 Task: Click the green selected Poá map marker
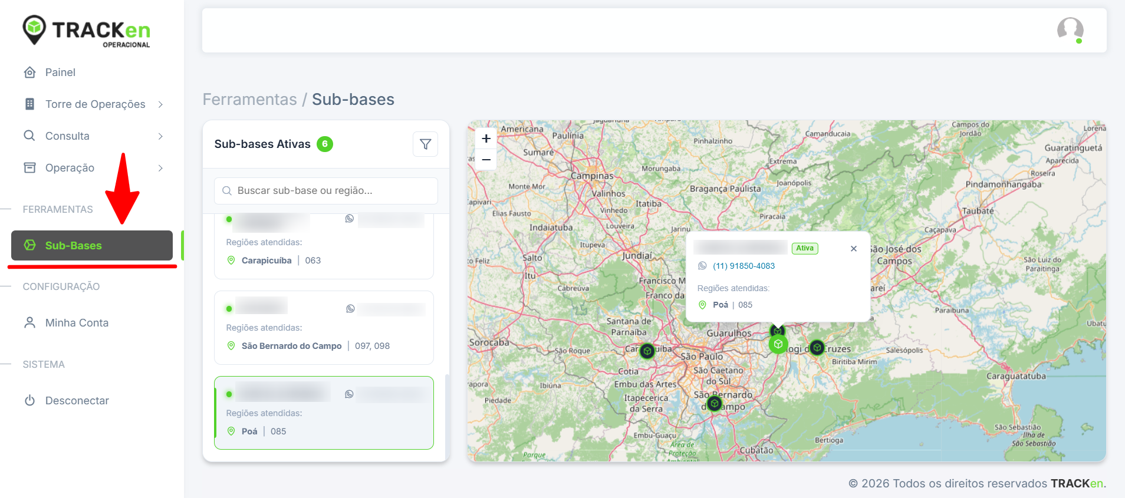tap(778, 344)
